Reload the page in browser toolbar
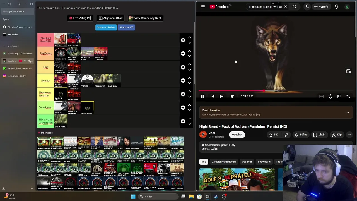This screenshot has height=201, width=357. [x=32, y=4]
